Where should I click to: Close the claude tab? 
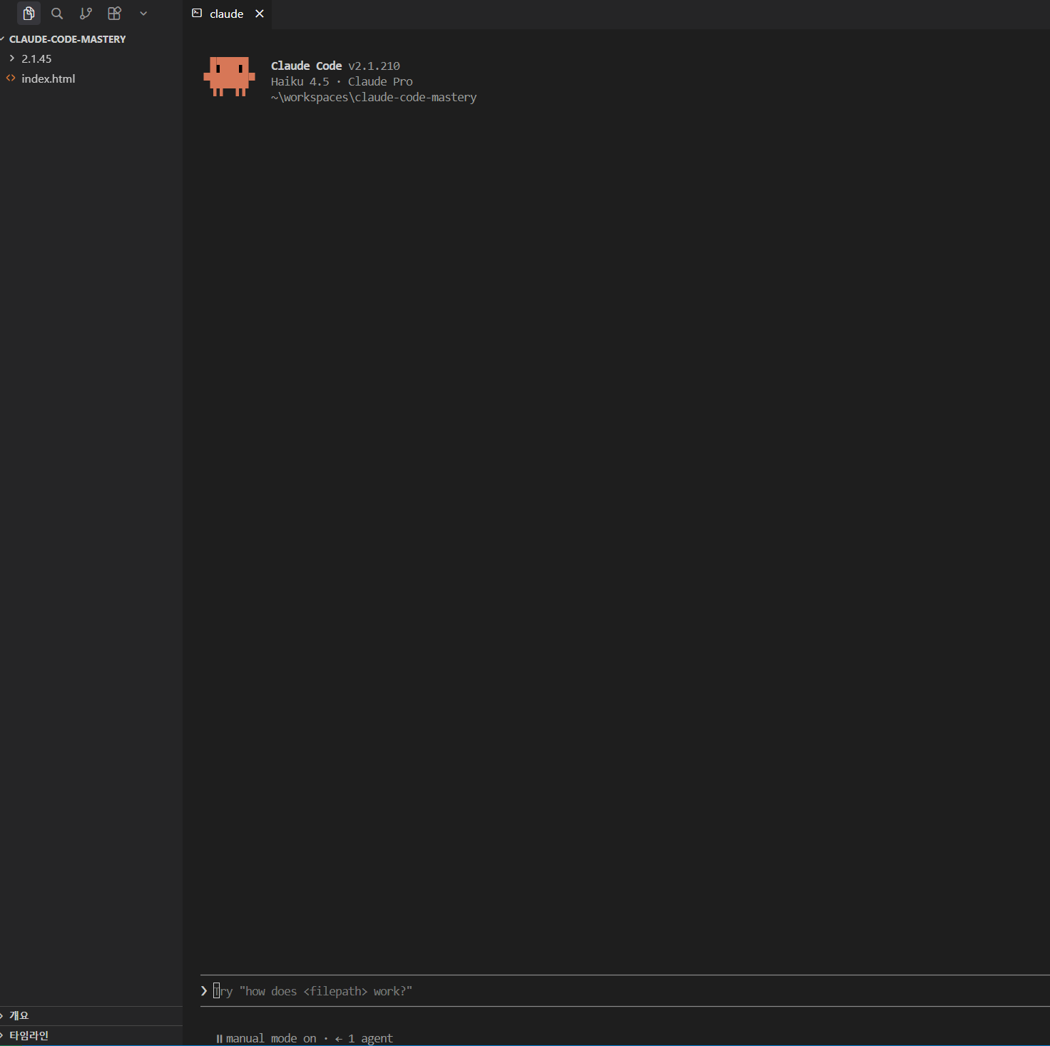tap(260, 14)
